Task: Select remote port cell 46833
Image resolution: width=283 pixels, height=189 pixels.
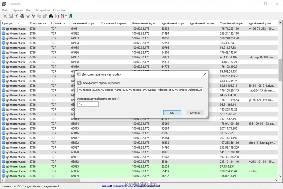Action: point(165,142)
